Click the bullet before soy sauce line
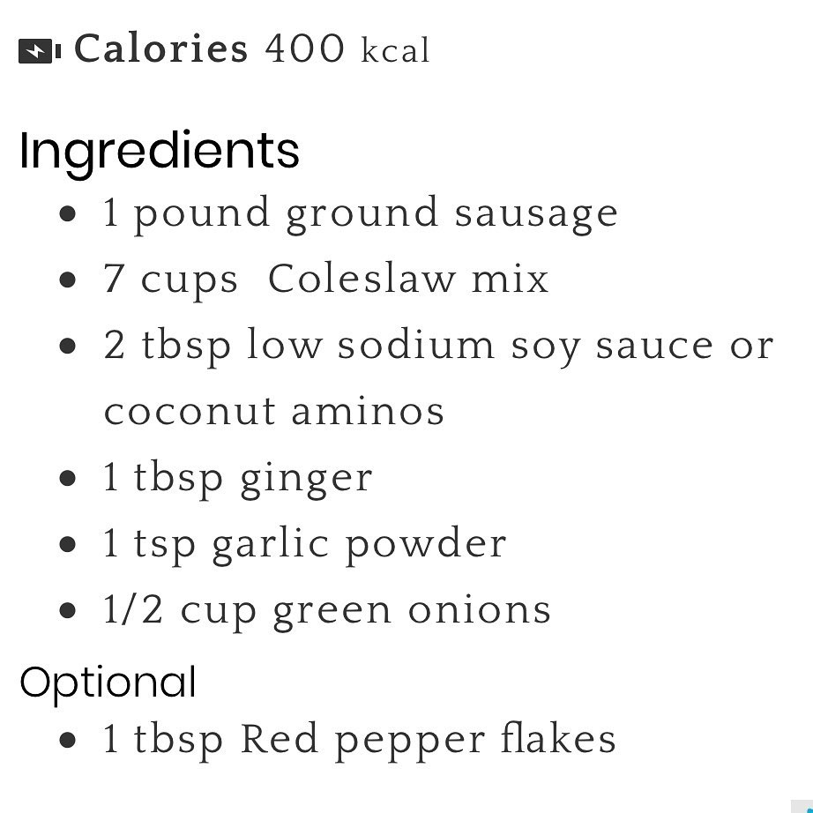 (68, 347)
